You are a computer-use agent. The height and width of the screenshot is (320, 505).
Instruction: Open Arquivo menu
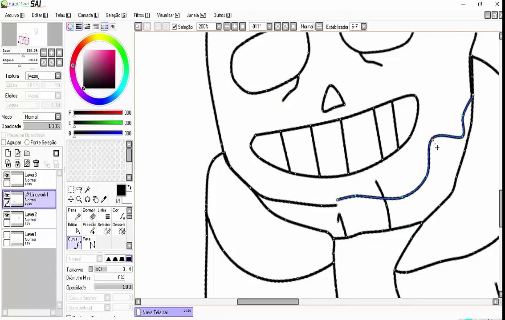coord(15,15)
